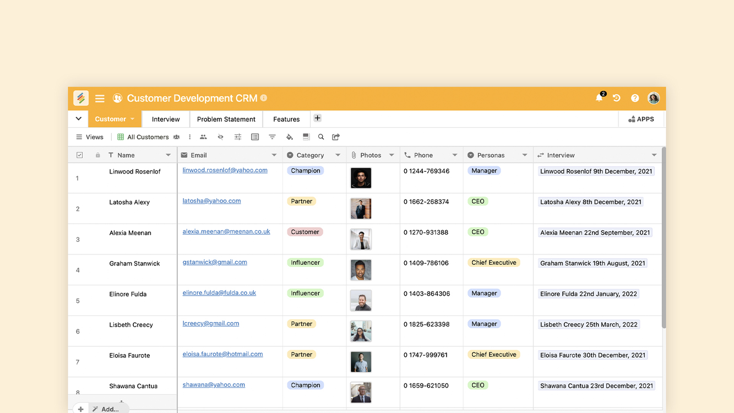734x413 pixels.
Task: Open the paint bucket row coloring tool
Action: [289, 137]
